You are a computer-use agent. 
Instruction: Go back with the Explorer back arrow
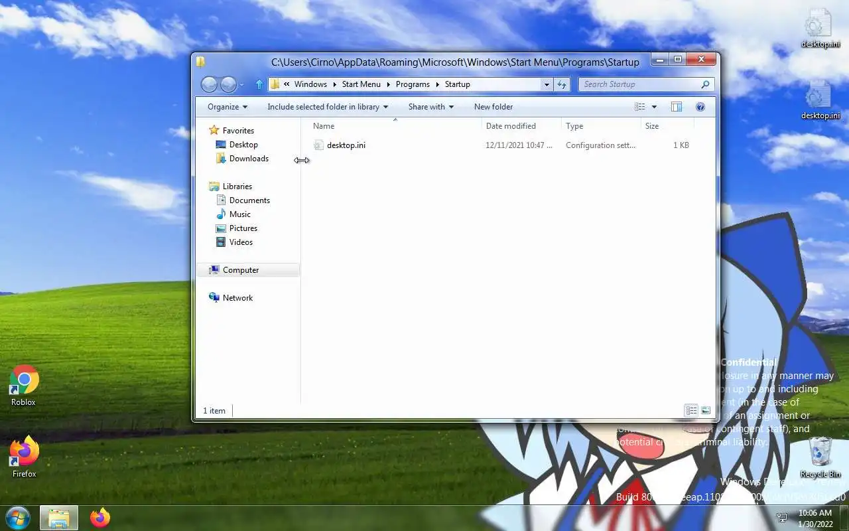(209, 84)
